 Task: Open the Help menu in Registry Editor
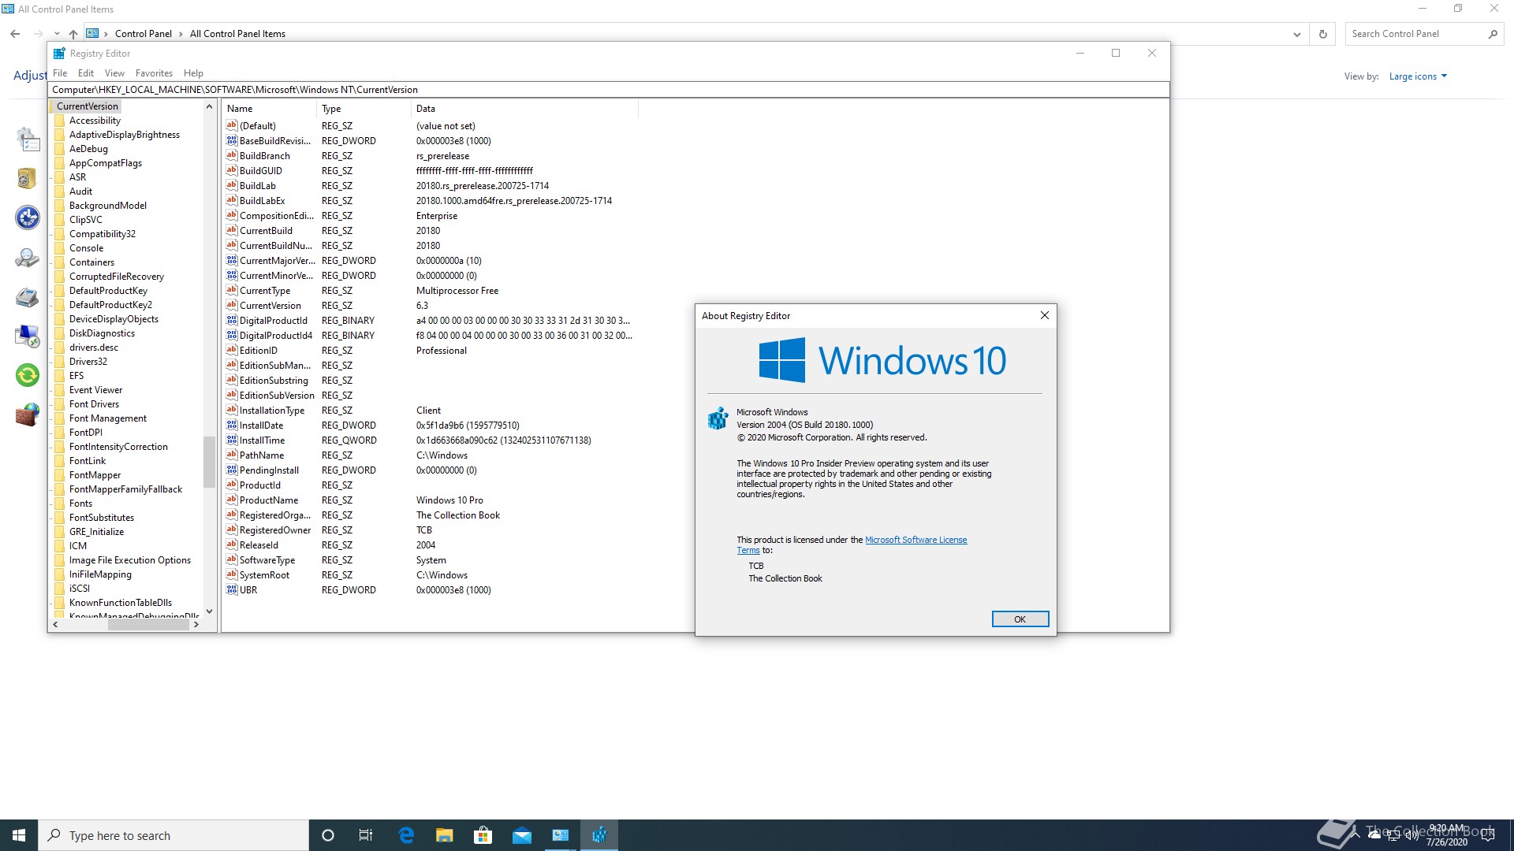193,73
